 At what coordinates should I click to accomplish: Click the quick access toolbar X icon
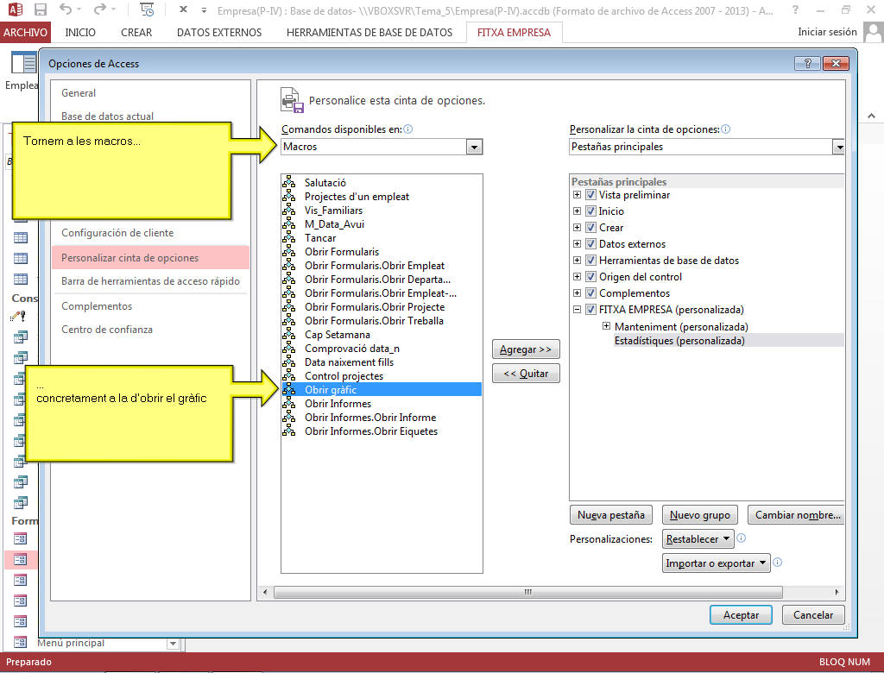[x=183, y=9]
